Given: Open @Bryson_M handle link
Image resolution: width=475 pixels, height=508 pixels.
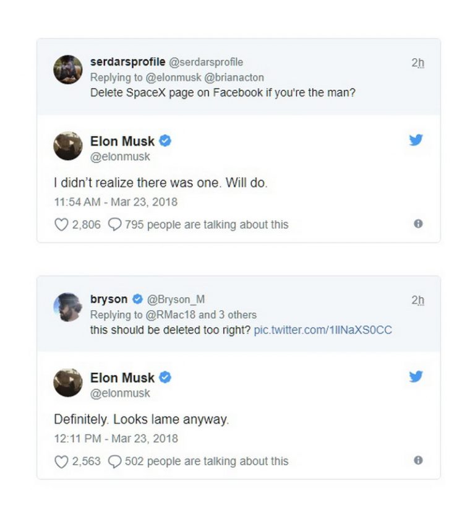Looking at the screenshot, I should pos(176,299).
